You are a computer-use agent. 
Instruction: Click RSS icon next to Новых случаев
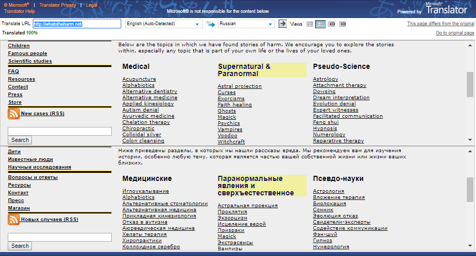coord(13,220)
